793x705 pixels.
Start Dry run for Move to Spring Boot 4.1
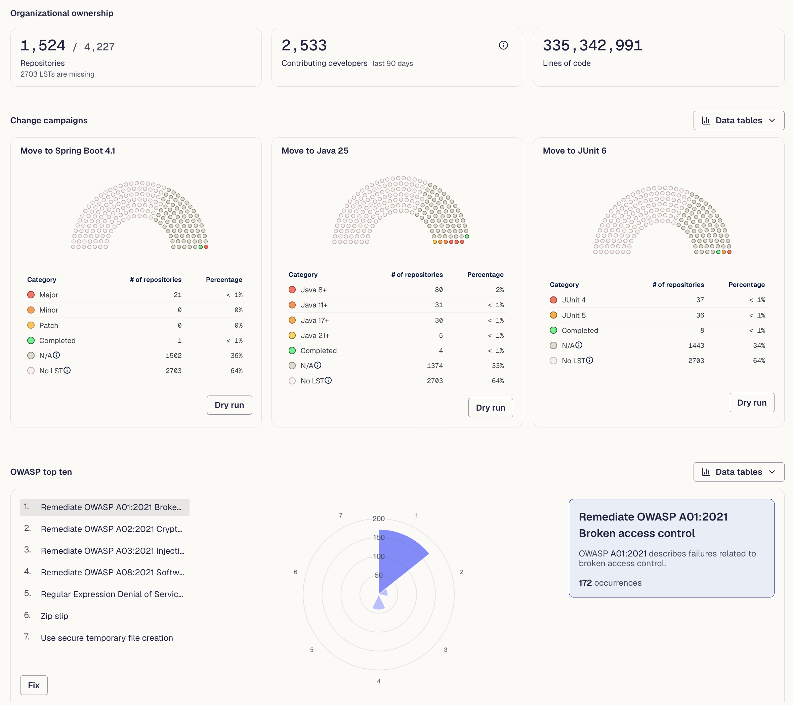(229, 405)
